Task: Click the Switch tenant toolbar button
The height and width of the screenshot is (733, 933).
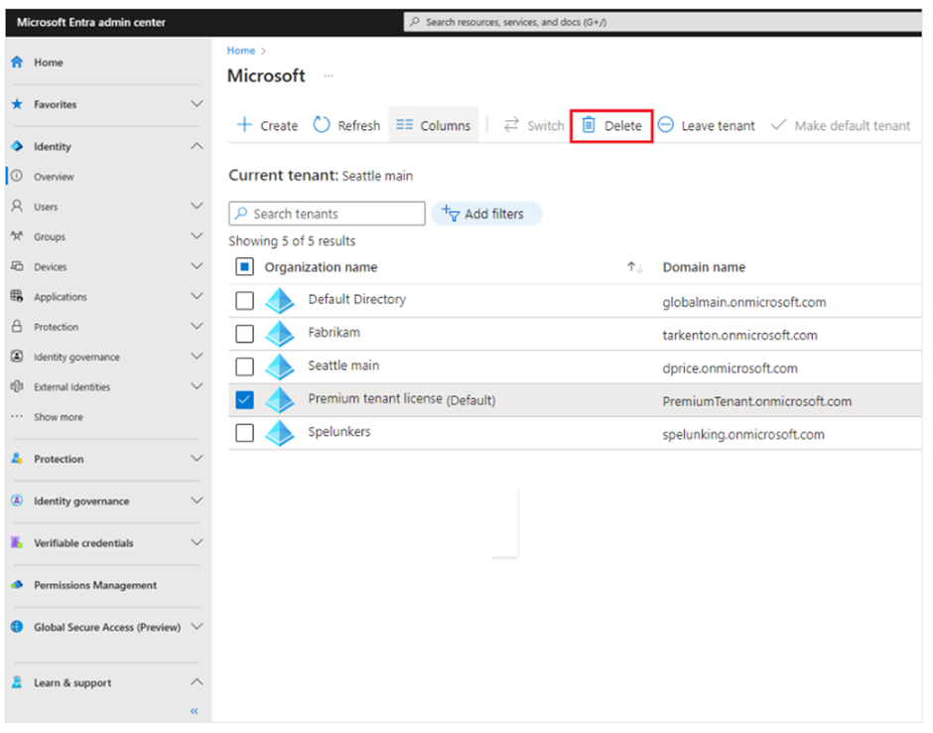Action: 534,125
